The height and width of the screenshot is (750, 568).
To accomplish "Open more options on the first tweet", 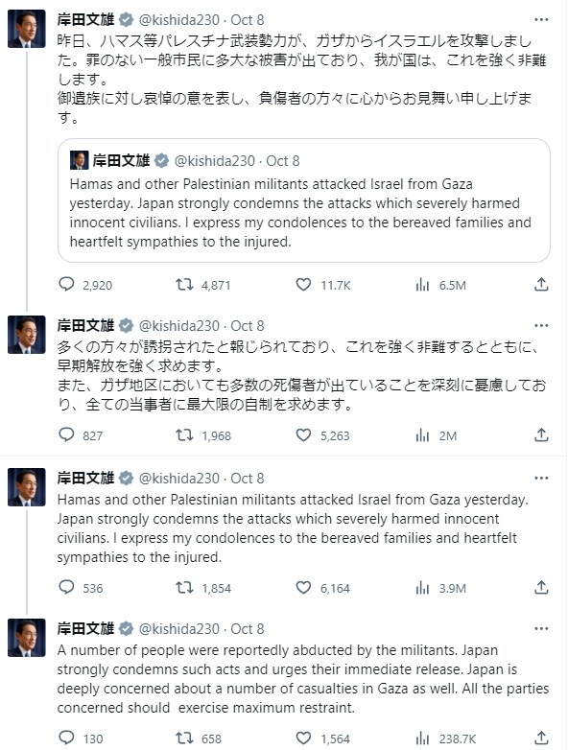I will (541, 19).
